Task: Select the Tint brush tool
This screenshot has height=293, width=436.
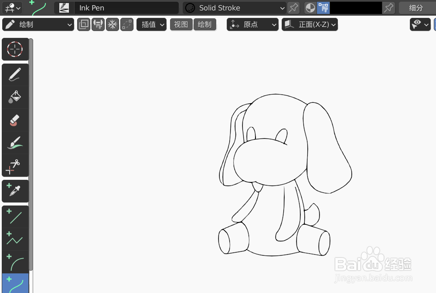Action: click(x=14, y=142)
